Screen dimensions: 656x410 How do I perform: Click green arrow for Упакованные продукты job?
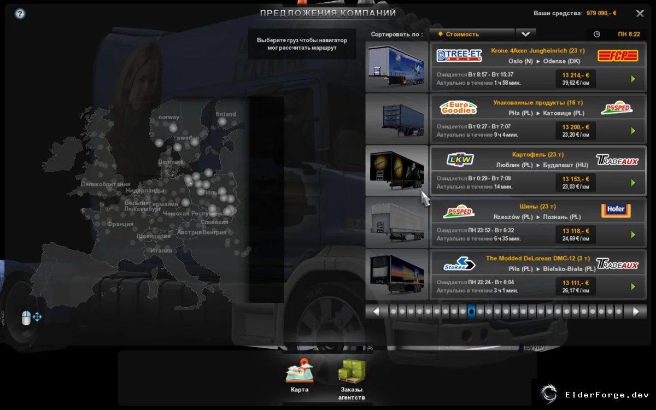(632, 131)
